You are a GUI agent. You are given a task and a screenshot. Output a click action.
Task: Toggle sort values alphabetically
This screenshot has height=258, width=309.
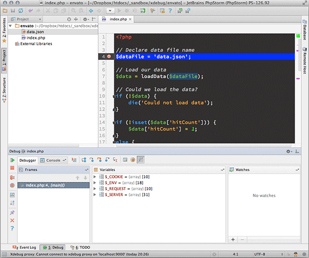pos(12,202)
